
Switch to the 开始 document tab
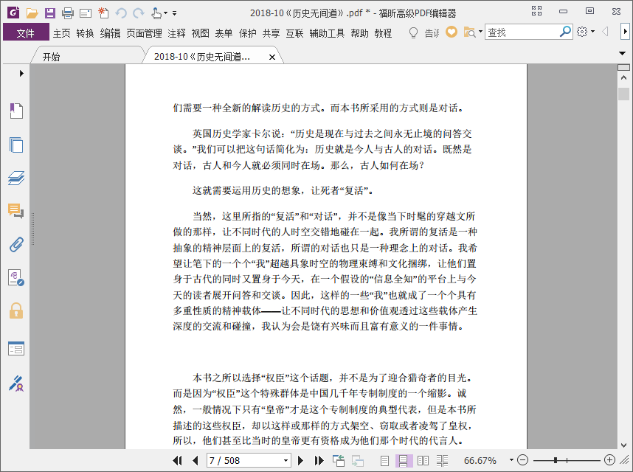pyautogui.click(x=51, y=57)
